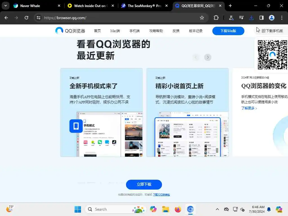Open the 首页 navigation item
Viewport: 288px width, 216px height.
point(97,31)
